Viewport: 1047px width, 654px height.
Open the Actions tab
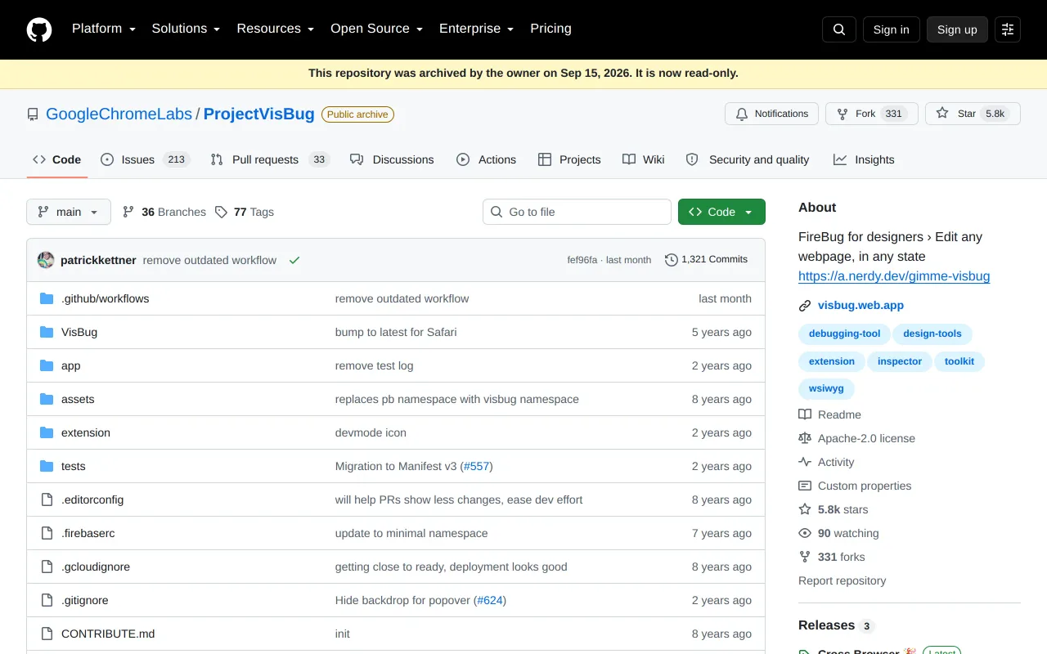tap(486, 159)
